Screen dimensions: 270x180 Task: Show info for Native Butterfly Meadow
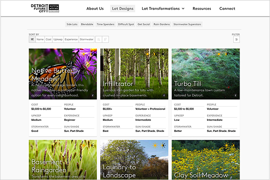pyautogui.click(x=93, y=95)
